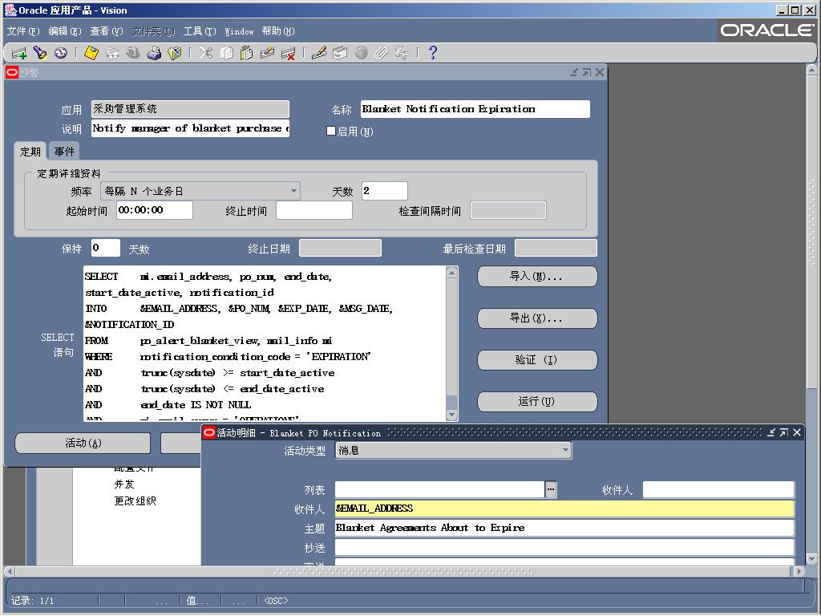Click the yellow 收件人 field with &EMAIL_ADDRESS

pos(564,509)
